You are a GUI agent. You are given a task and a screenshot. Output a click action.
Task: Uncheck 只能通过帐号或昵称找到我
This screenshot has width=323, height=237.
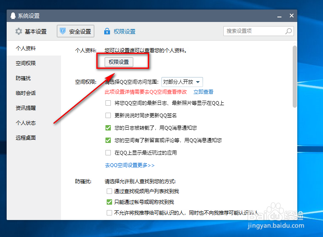109,202
